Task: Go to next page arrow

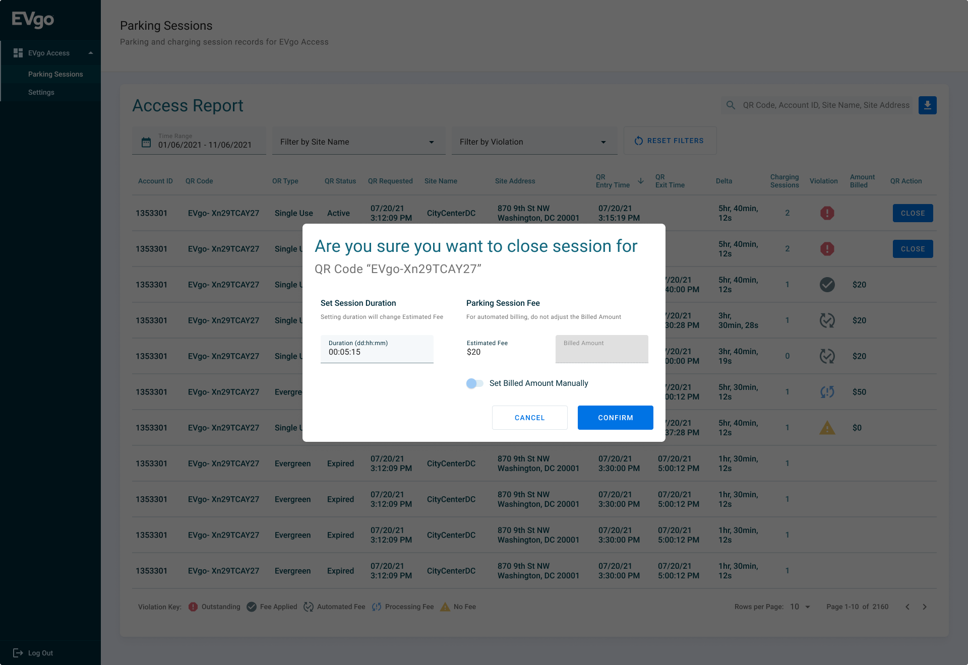Action: [924, 607]
